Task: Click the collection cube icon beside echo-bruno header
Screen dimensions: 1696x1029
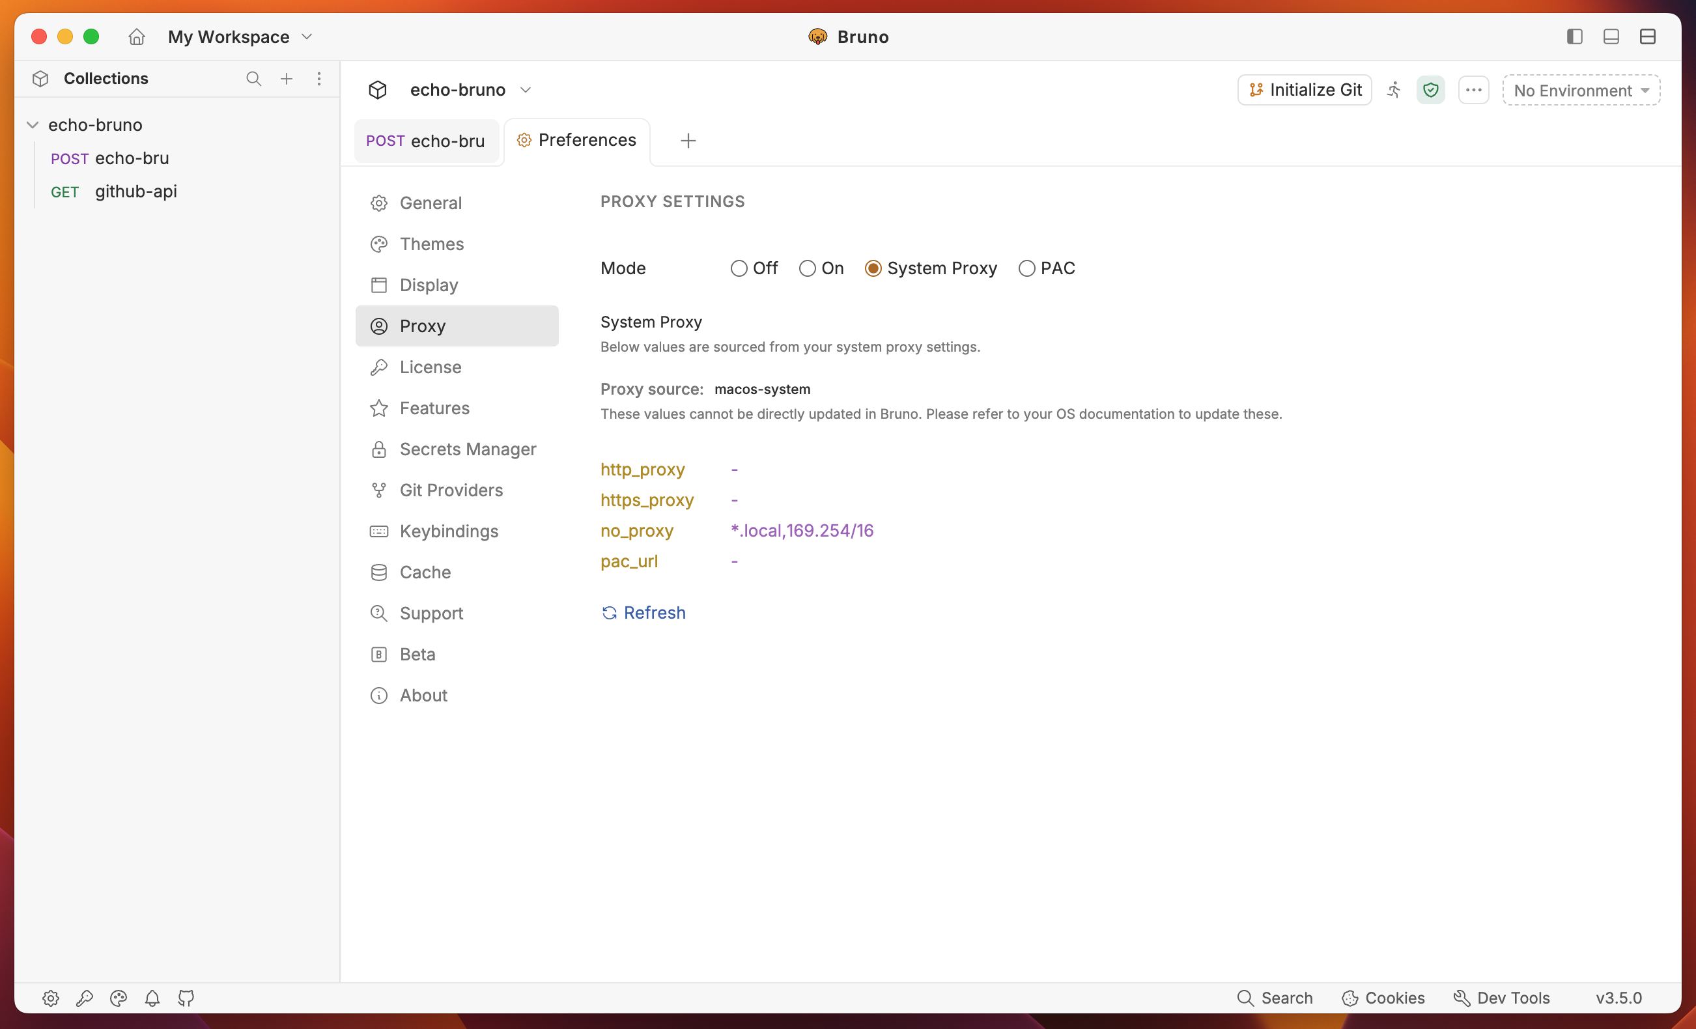Action: 378,90
